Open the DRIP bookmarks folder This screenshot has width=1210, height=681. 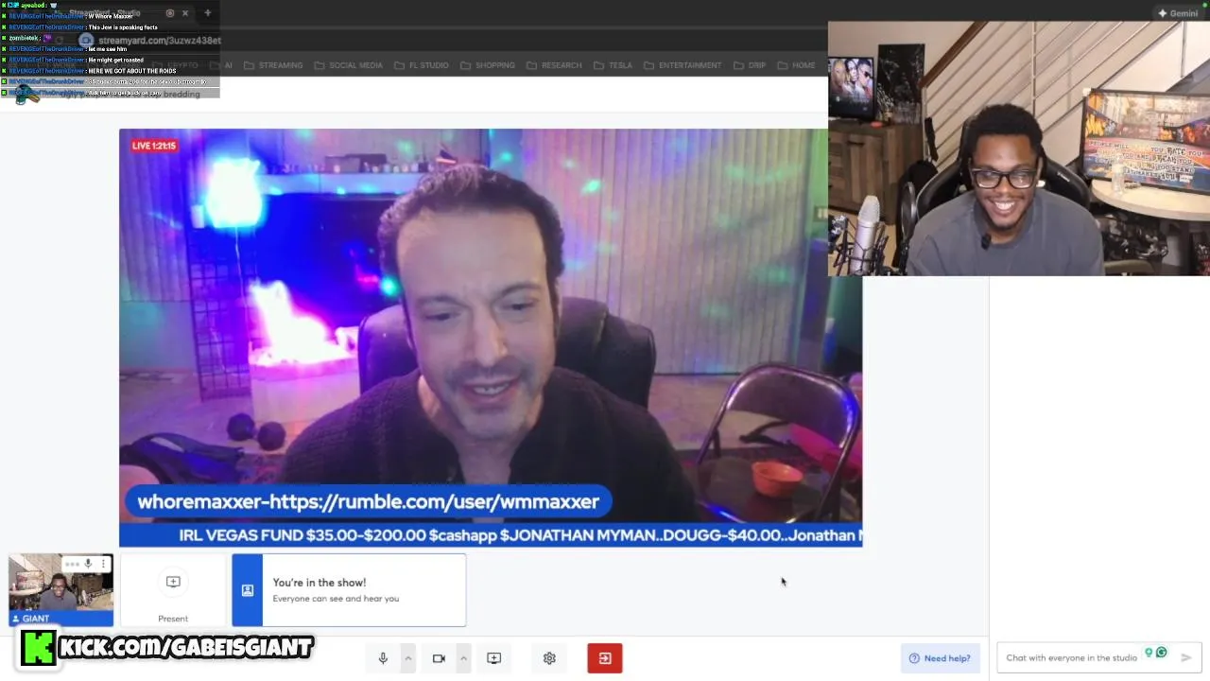pyautogui.click(x=750, y=65)
